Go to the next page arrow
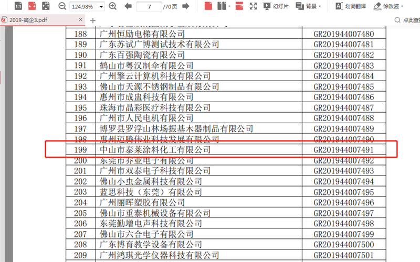 coord(186,6)
